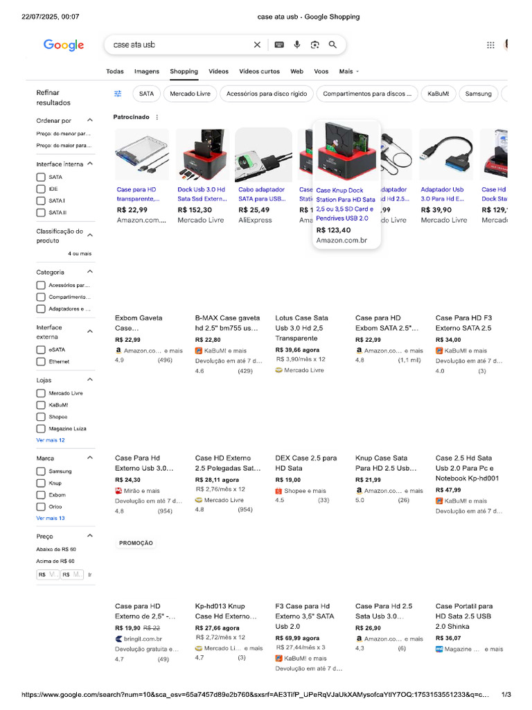
Task: Open the Mais dropdown menu
Action: tap(349, 71)
